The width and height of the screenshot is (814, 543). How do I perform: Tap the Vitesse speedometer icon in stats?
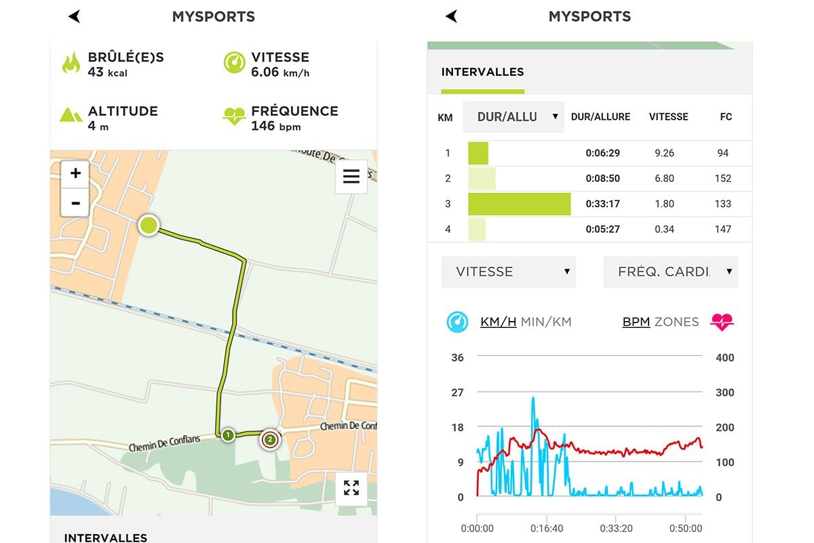[234, 62]
